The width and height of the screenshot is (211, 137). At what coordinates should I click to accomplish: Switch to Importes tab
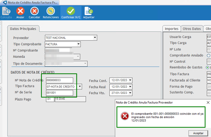[171, 29]
